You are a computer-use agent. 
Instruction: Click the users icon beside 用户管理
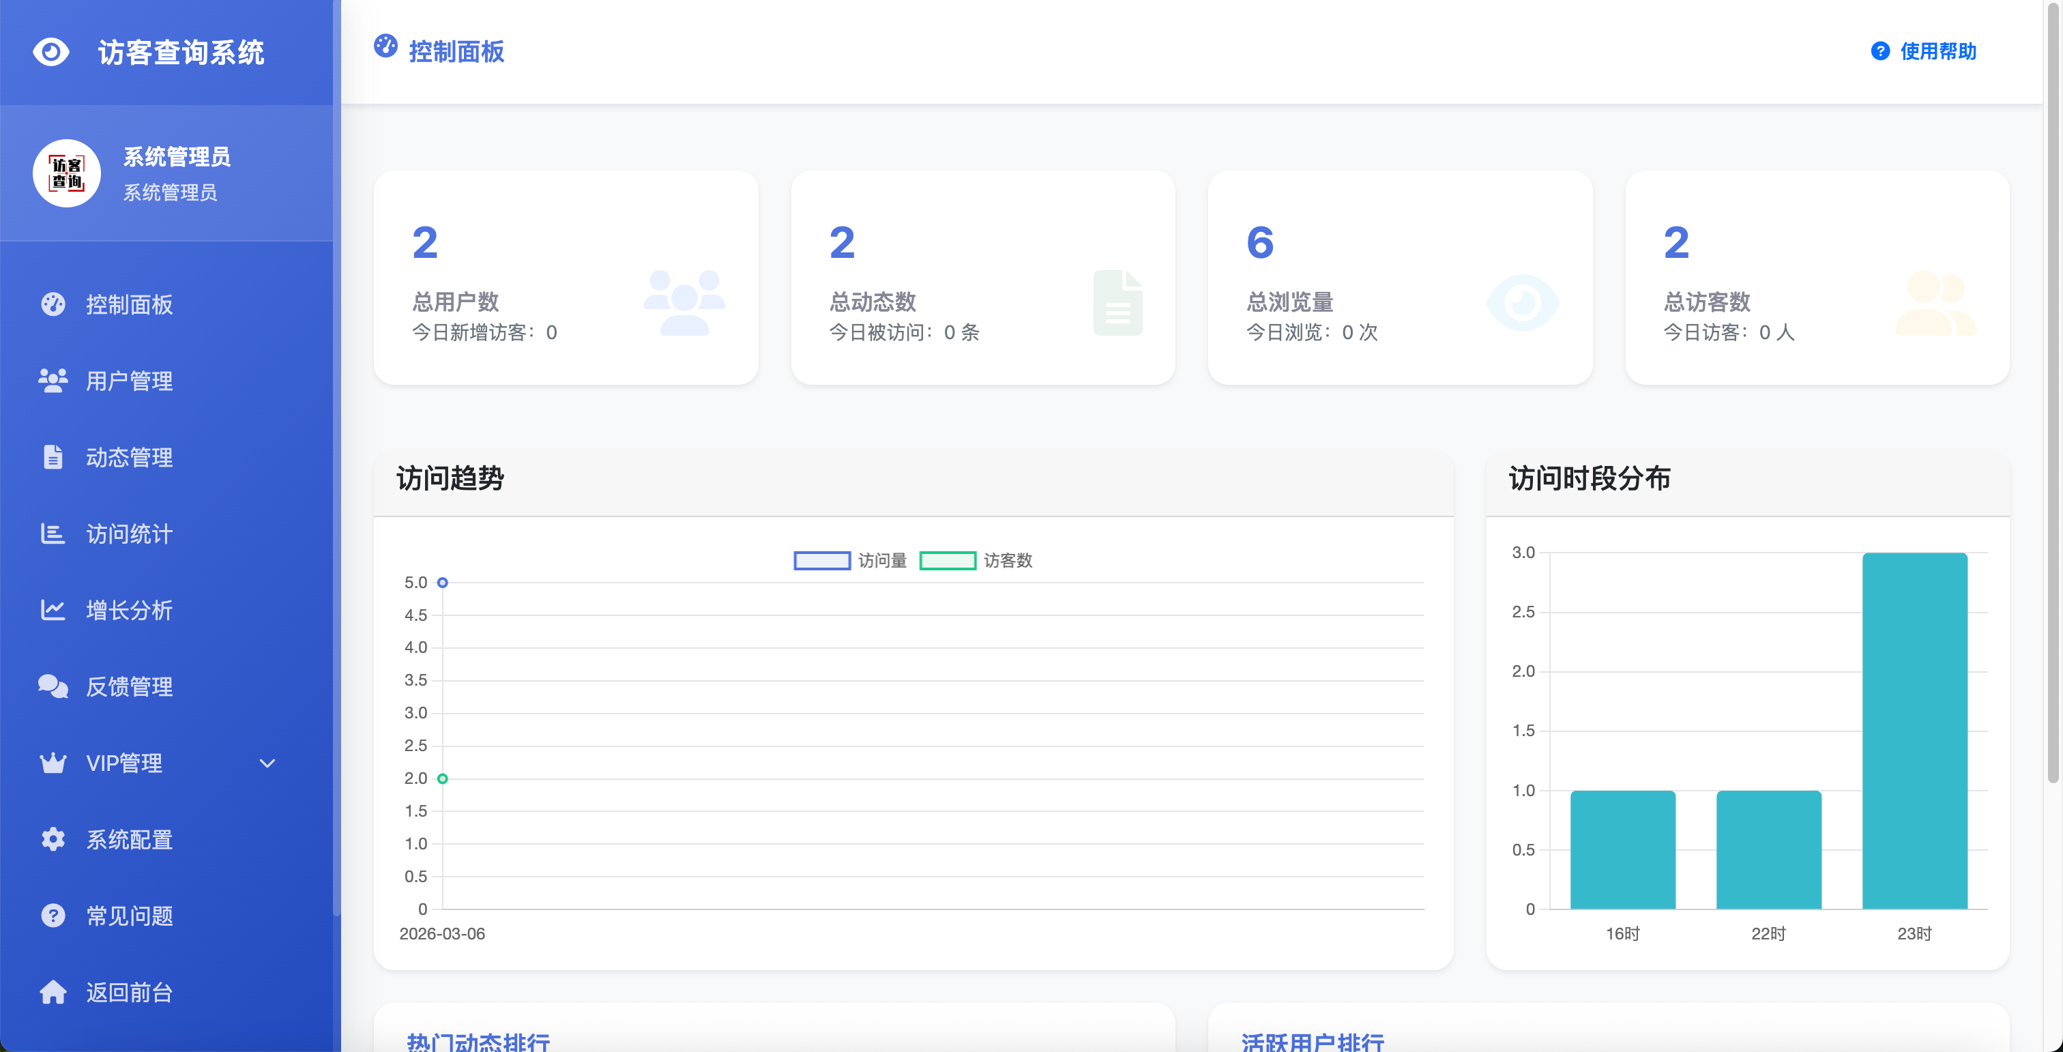coord(53,380)
